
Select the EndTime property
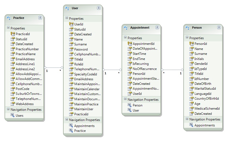click(139, 59)
